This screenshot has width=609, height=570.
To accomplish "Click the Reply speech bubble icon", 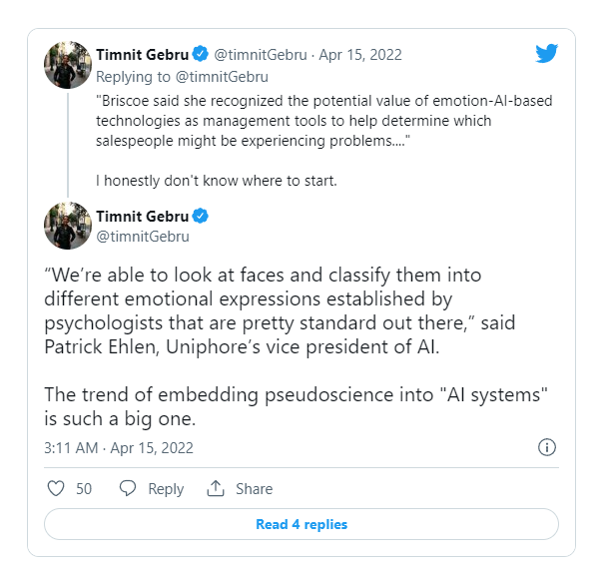I will pos(128,488).
